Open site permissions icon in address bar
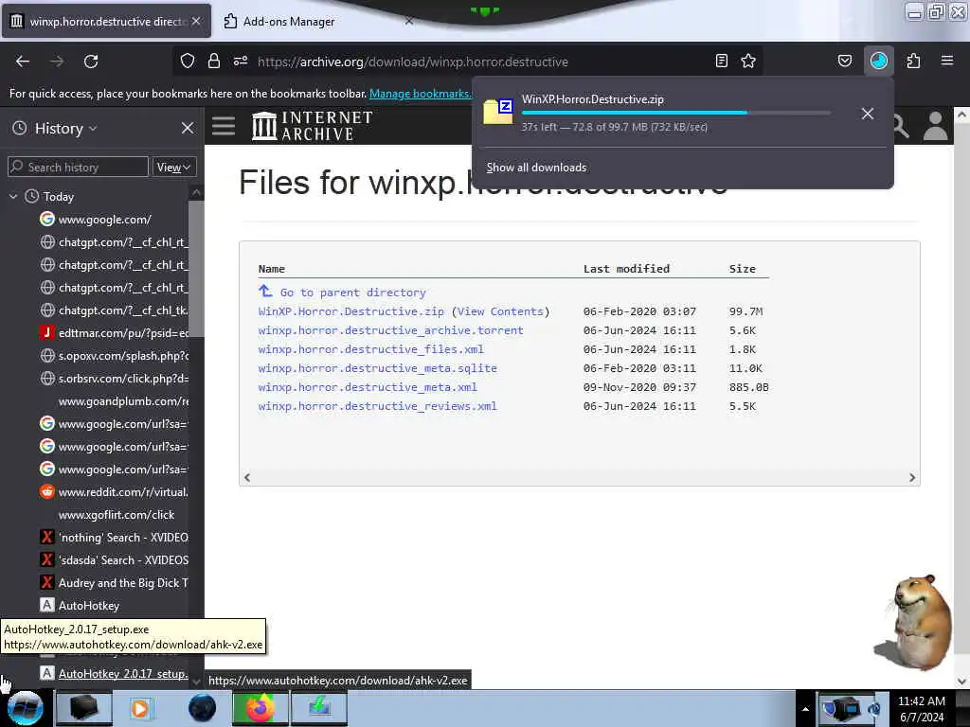 pyautogui.click(x=241, y=61)
